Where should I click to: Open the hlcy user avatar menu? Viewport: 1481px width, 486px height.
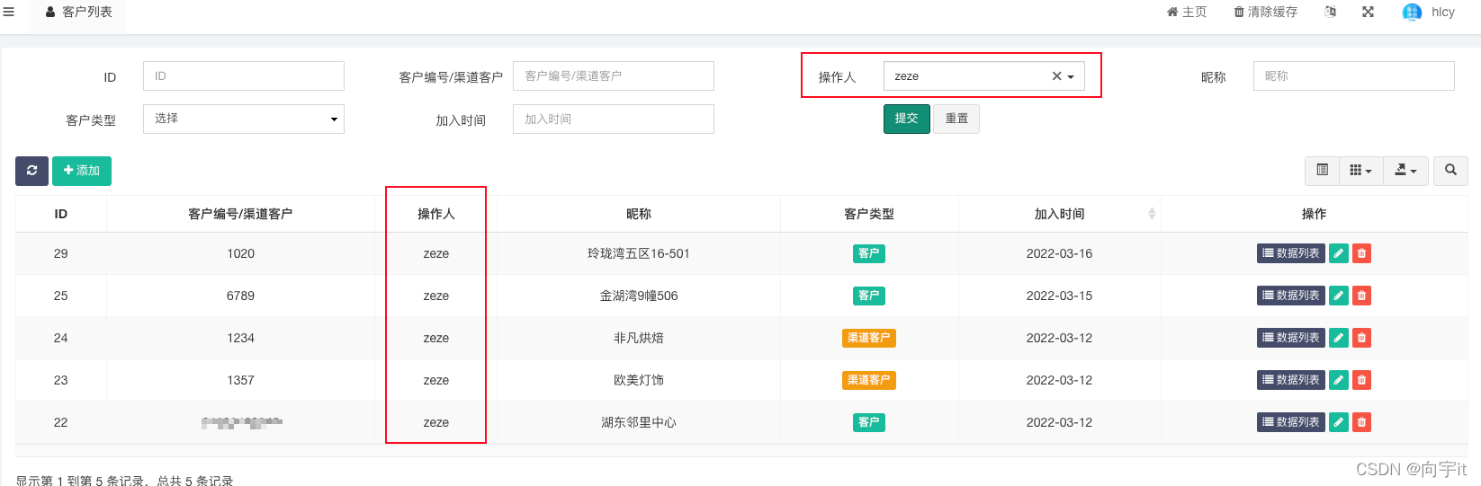point(1429,12)
